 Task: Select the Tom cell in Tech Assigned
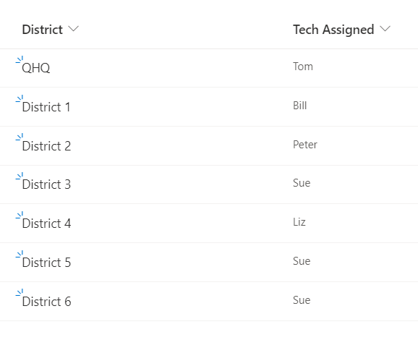point(303,67)
